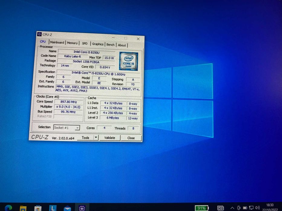Click the empty Rated FSB field
Screen dimensions: 282x211
pos(68,117)
